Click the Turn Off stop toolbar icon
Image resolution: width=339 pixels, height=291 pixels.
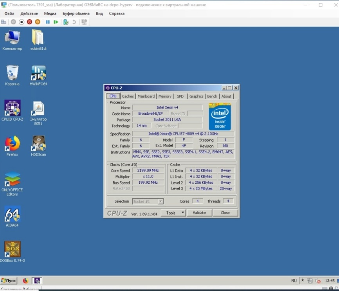[x=22, y=22]
